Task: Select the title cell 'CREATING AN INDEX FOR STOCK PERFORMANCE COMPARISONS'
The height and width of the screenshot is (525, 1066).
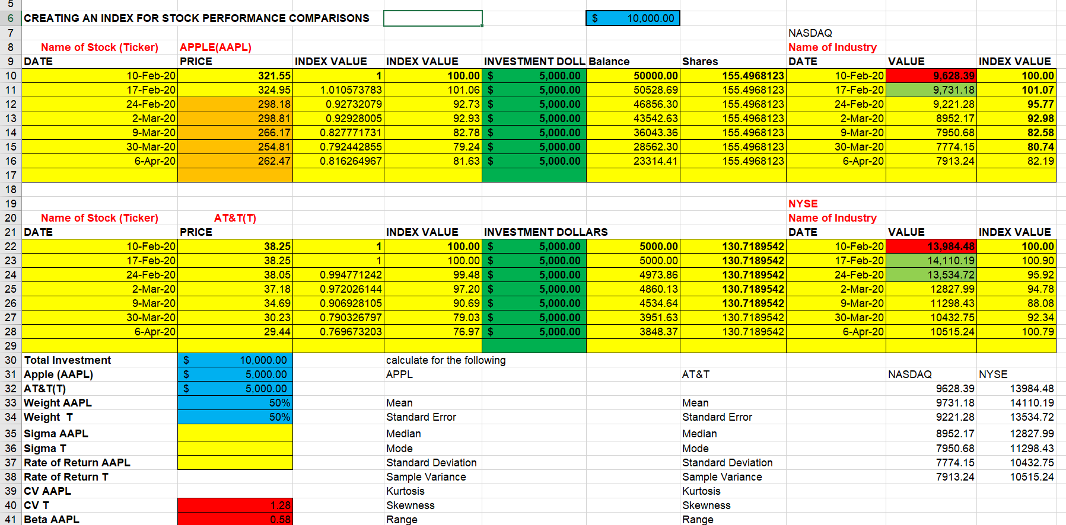Action: tap(196, 18)
